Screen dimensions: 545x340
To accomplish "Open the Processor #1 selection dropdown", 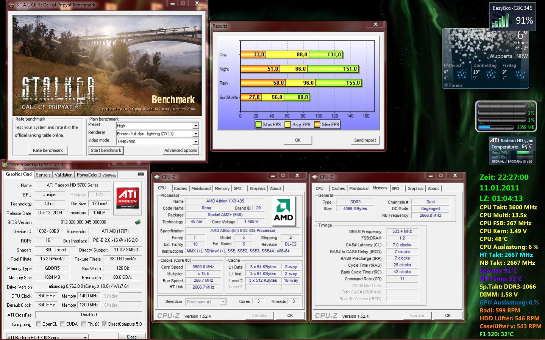I will point(206,301).
